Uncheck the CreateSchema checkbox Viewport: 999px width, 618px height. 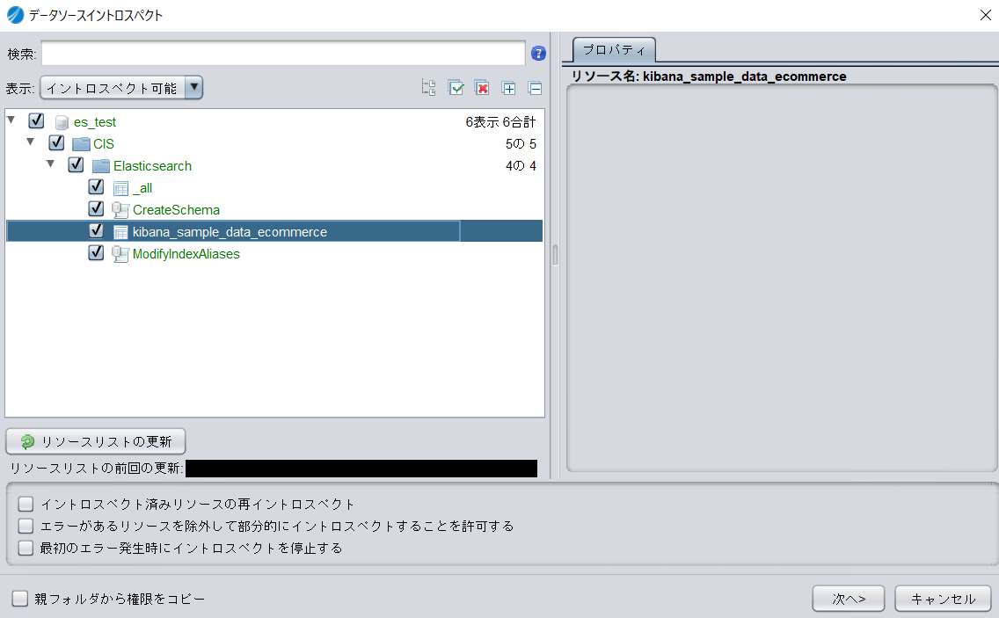click(x=96, y=208)
